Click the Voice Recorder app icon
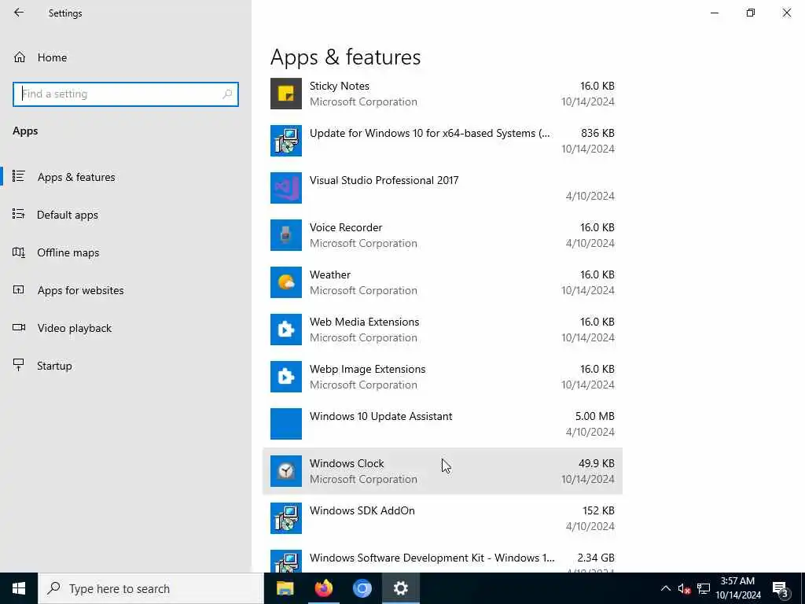The image size is (805, 604). [x=286, y=235]
